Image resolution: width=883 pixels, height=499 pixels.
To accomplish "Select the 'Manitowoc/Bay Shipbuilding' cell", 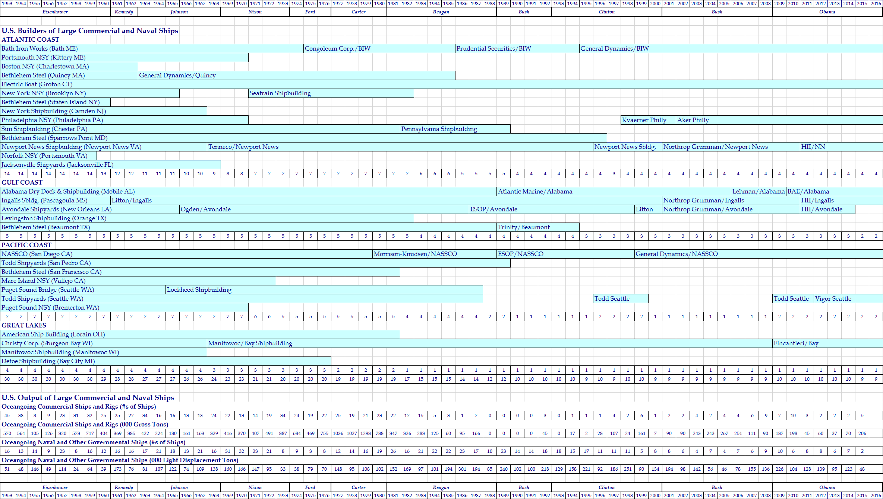I will click(x=490, y=343).
